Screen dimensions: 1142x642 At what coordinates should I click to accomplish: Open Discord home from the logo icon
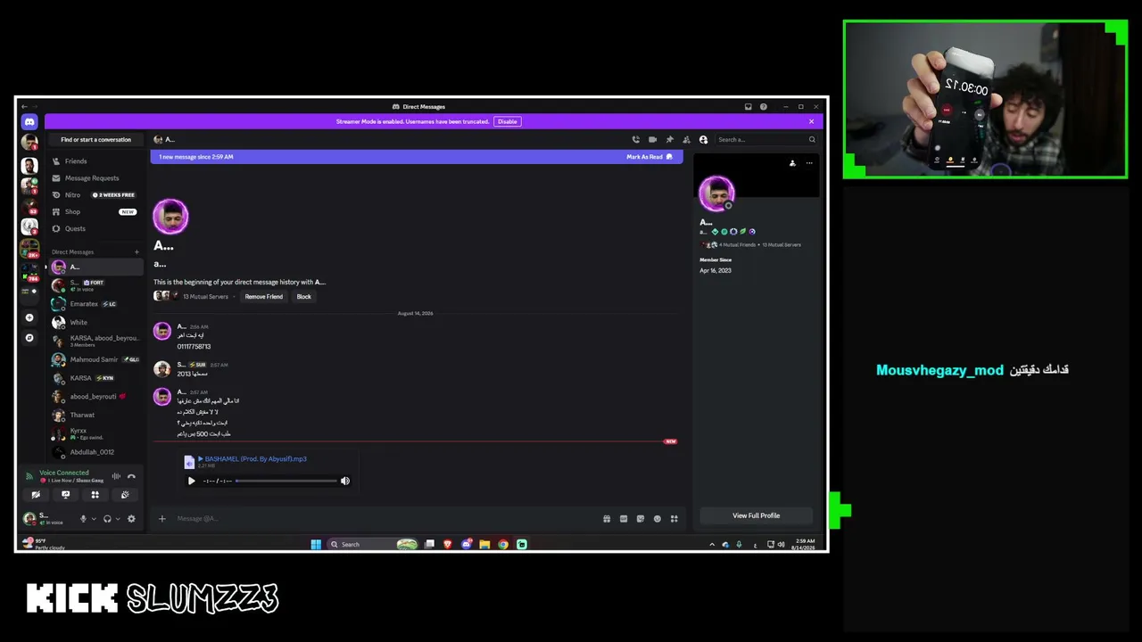(x=29, y=122)
